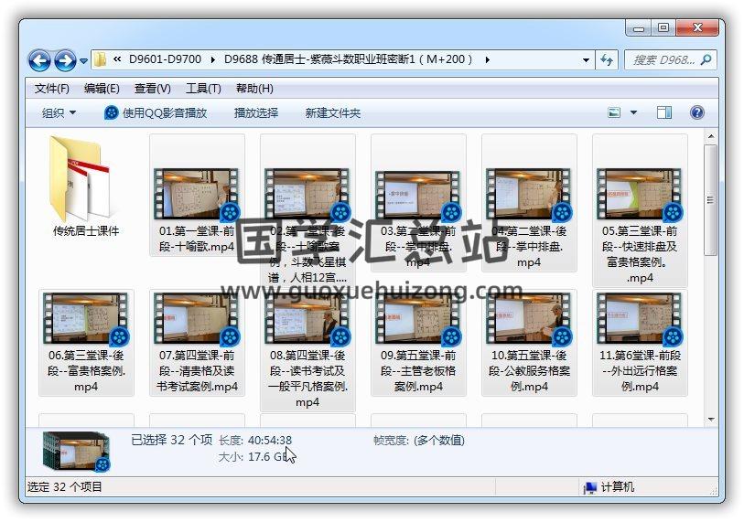The height and width of the screenshot is (522, 744).
Task: Click the scrollbar down arrow
Action: point(711,419)
